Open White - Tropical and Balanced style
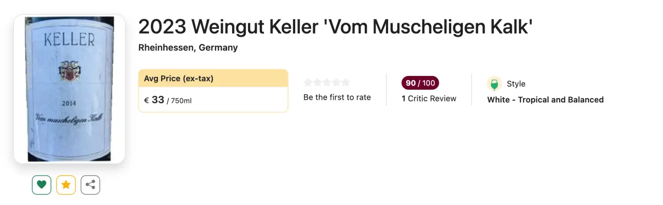 coord(545,100)
